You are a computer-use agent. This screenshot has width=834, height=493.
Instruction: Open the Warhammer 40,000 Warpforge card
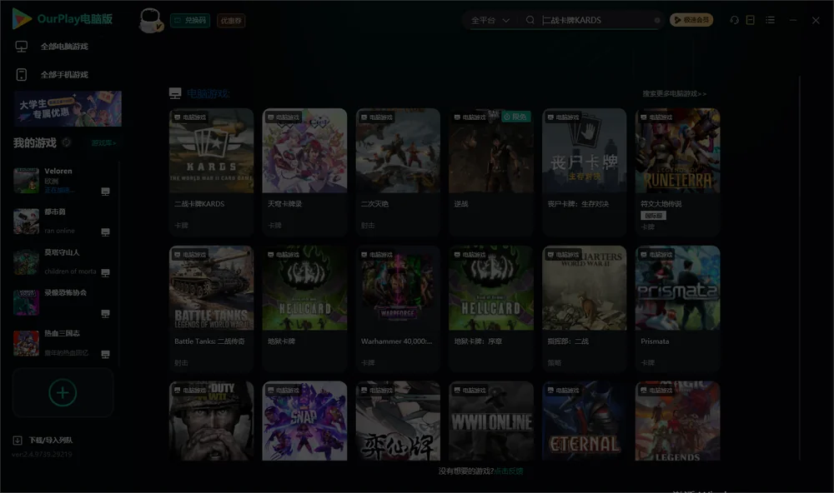398,309
